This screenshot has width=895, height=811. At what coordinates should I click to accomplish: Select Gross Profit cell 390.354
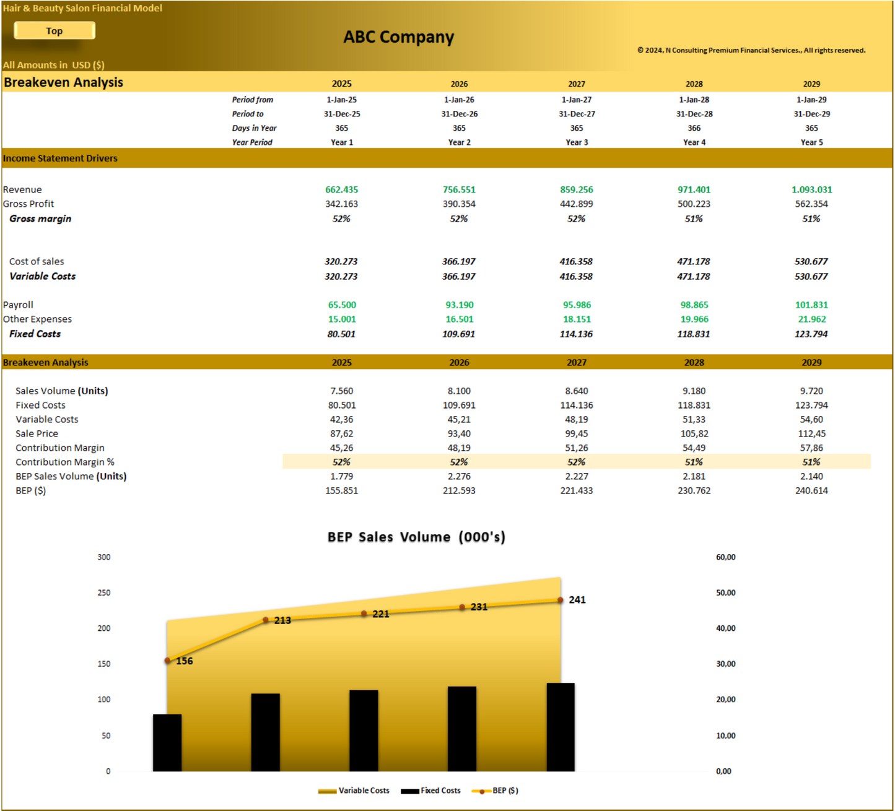(x=459, y=204)
